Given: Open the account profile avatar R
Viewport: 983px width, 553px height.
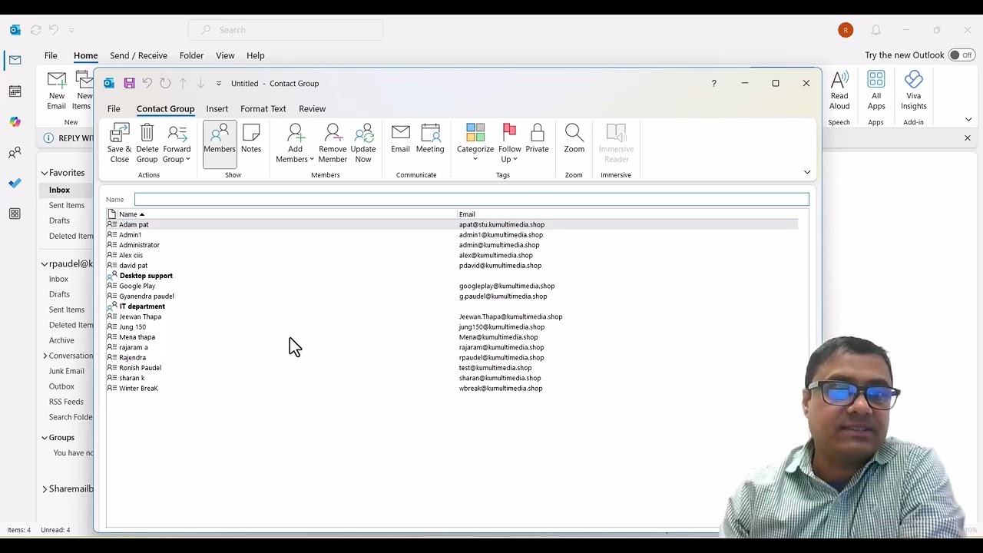Looking at the screenshot, I should pyautogui.click(x=846, y=30).
